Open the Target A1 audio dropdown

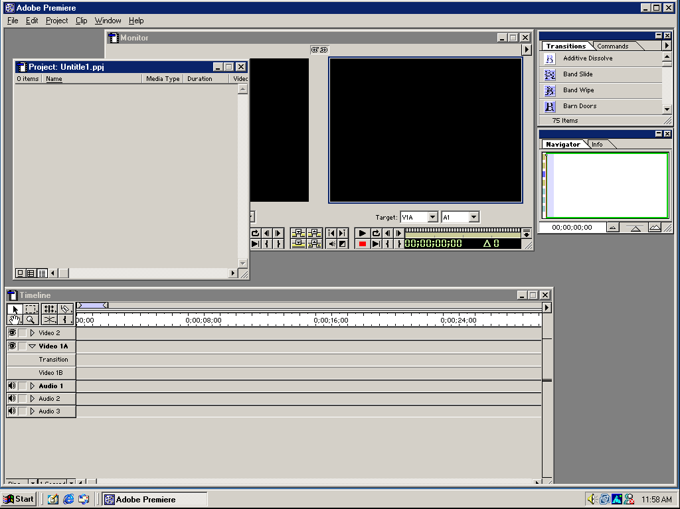click(x=474, y=217)
